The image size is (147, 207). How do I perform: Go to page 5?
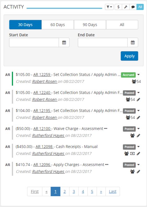[92, 191]
